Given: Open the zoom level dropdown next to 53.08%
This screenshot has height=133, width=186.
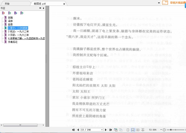Looking at the screenshot, I should pos(161,130).
